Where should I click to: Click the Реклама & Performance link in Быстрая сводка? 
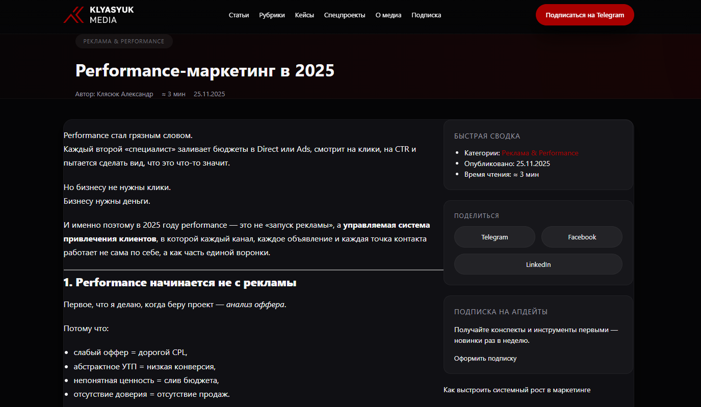pos(540,153)
